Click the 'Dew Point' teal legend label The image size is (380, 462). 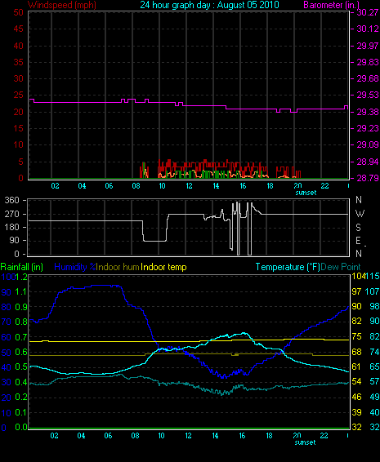(341, 267)
